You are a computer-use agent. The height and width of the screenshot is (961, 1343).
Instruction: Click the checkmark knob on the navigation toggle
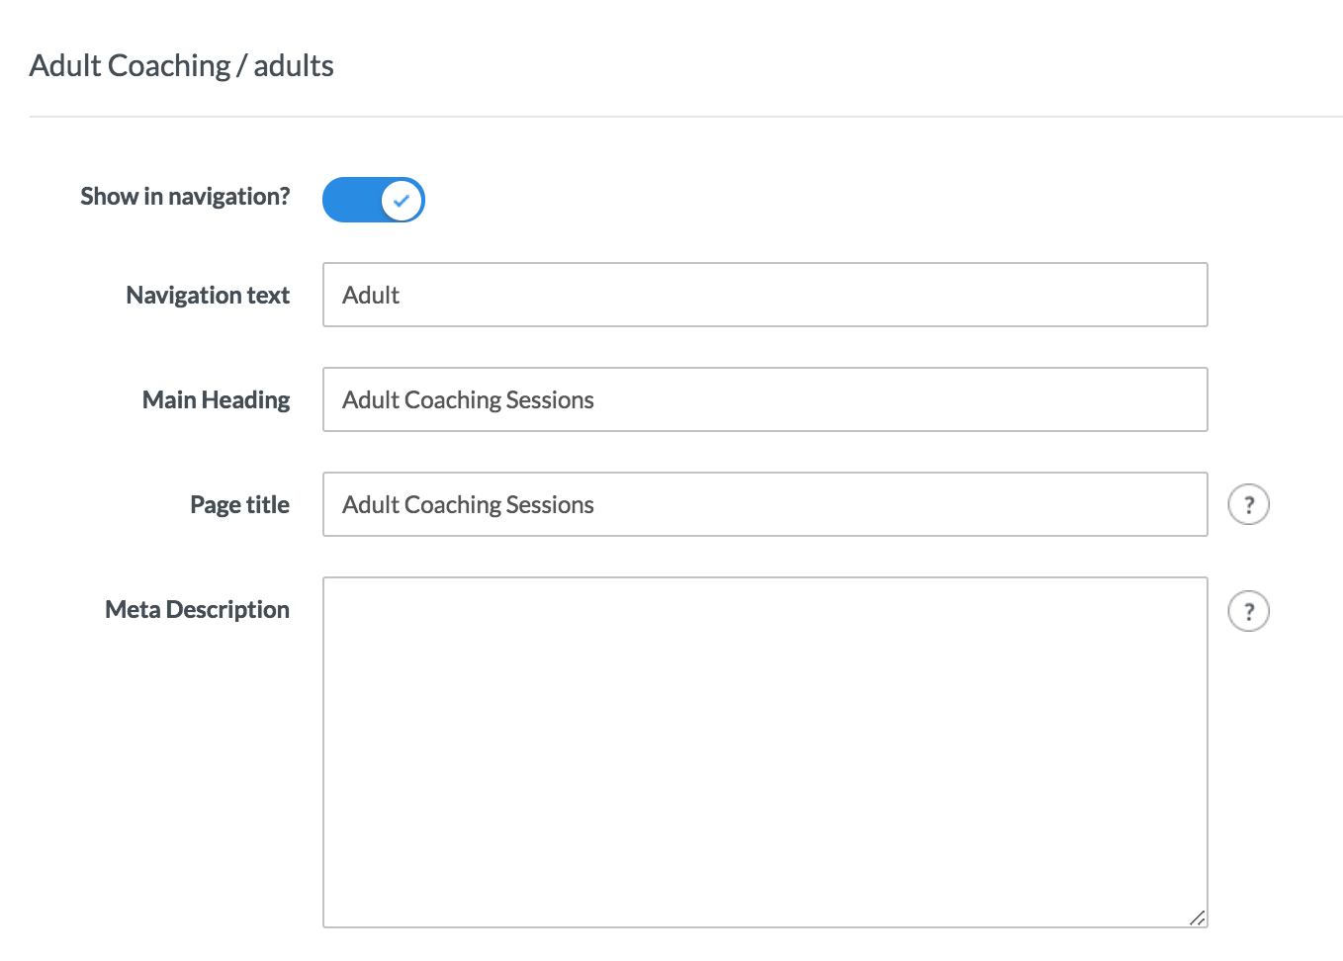coord(402,200)
